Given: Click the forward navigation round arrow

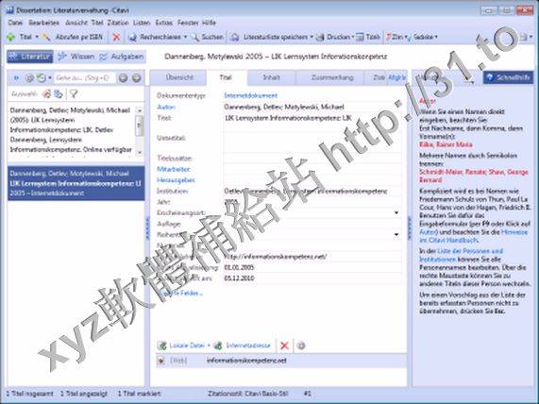Looking at the screenshot, I should tap(137, 78).
